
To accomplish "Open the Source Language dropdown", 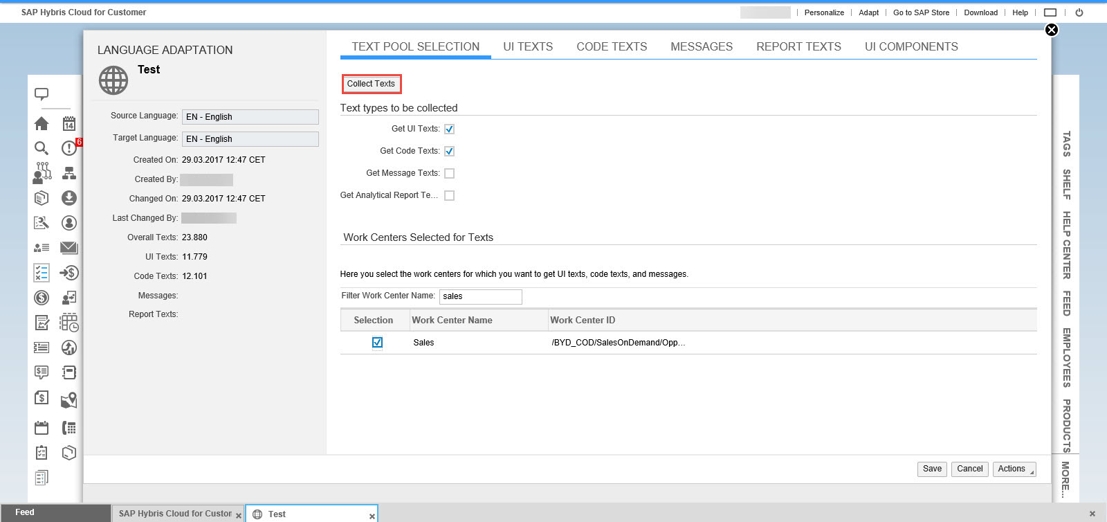I will tap(250, 117).
